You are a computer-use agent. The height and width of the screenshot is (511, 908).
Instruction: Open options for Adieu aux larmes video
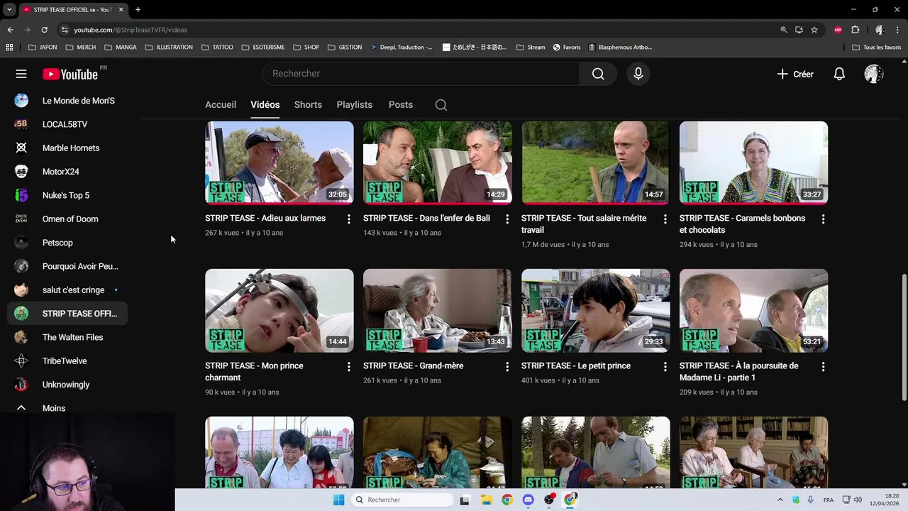click(x=348, y=219)
